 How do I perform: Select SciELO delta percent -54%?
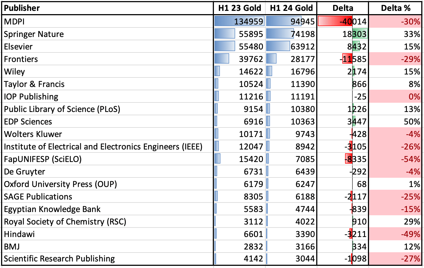(395, 159)
